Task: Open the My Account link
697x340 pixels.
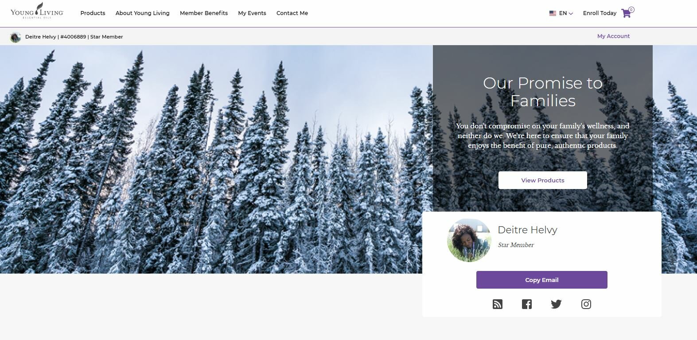Action: tap(613, 36)
